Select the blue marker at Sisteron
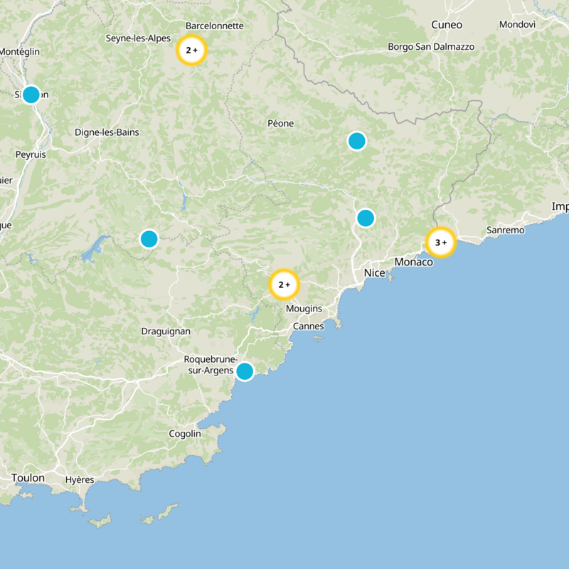Viewport: 569px width, 569px height. coord(31,95)
